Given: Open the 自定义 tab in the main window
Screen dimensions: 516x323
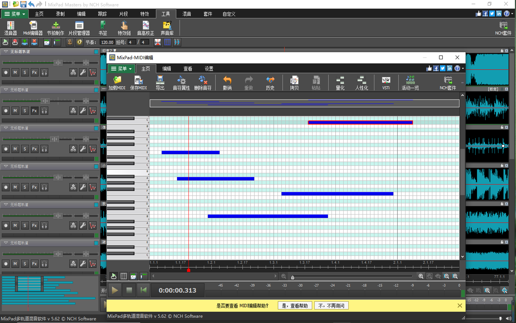Looking at the screenshot, I should 229,14.
